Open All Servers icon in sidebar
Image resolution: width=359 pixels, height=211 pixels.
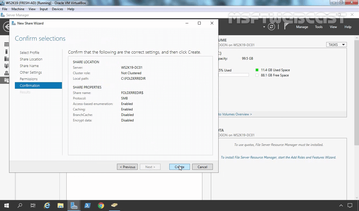pyautogui.click(x=6, y=59)
